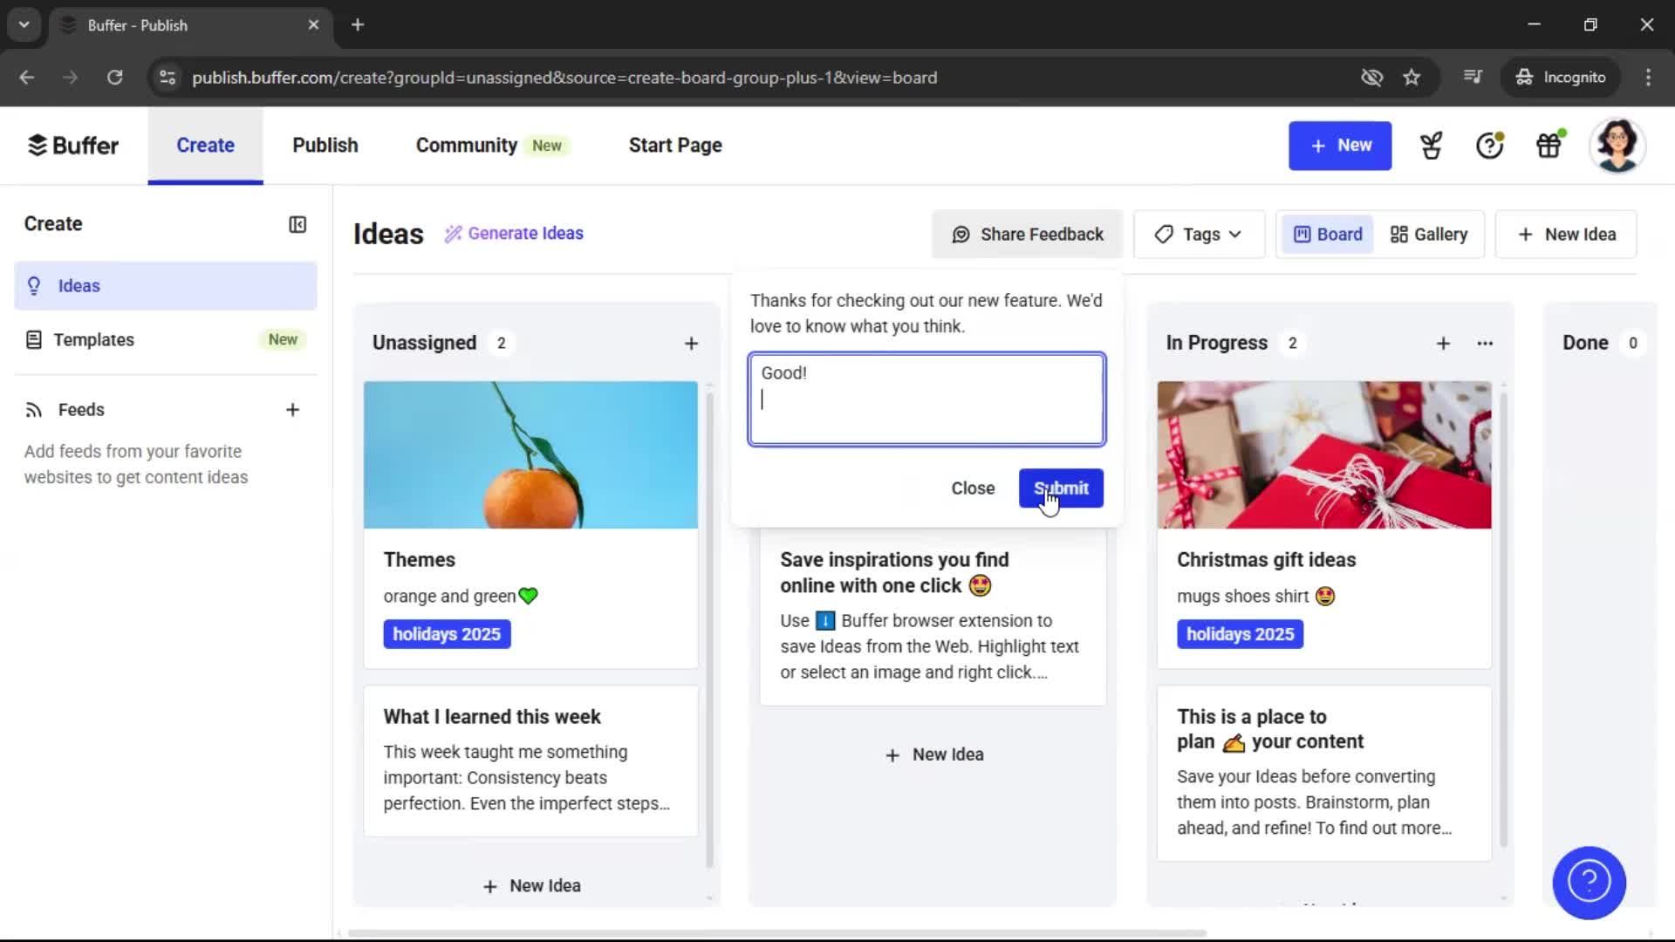The image size is (1675, 942).
Task: Open the Tags dropdown
Action: pos(1199,234)
